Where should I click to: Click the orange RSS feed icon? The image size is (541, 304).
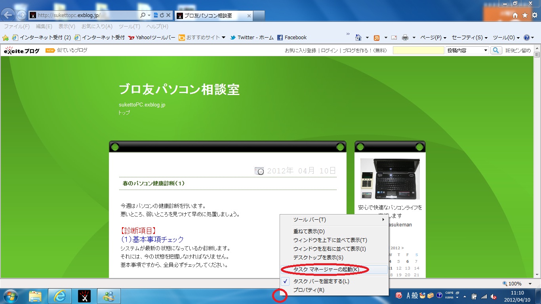point(377,38)
